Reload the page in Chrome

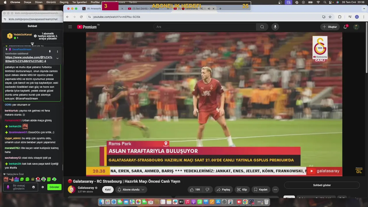(82, 17)
